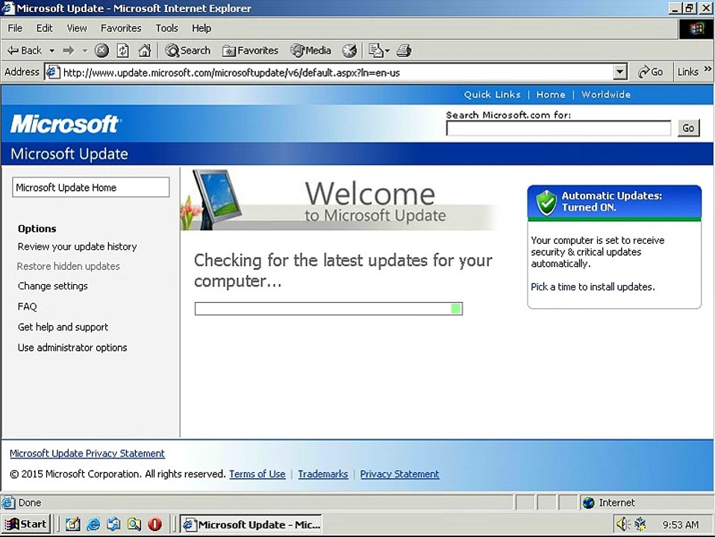Open History toolbar icon

(x=350, y=50)
